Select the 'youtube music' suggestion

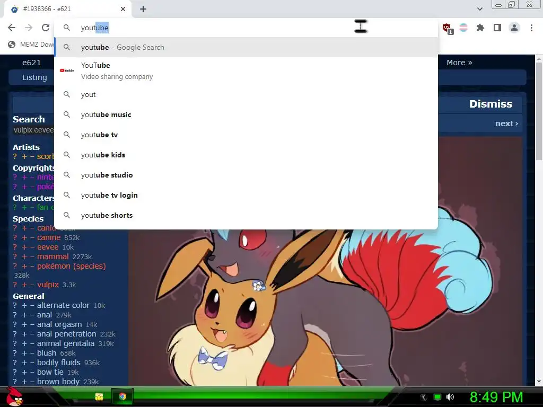coord(246,114)
